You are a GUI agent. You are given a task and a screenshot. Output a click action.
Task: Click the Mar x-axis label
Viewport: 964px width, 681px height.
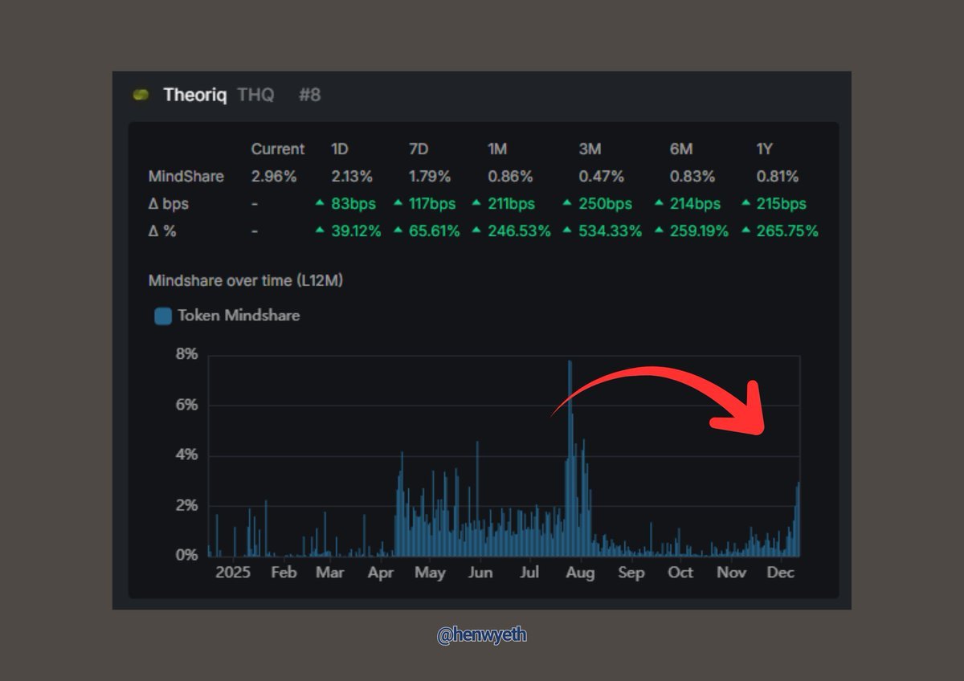click(329, 573)
